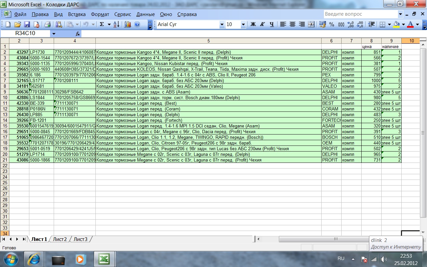Center align the cell text
Viewport: 427px width, 267px height.
click(x=293, y=24)
